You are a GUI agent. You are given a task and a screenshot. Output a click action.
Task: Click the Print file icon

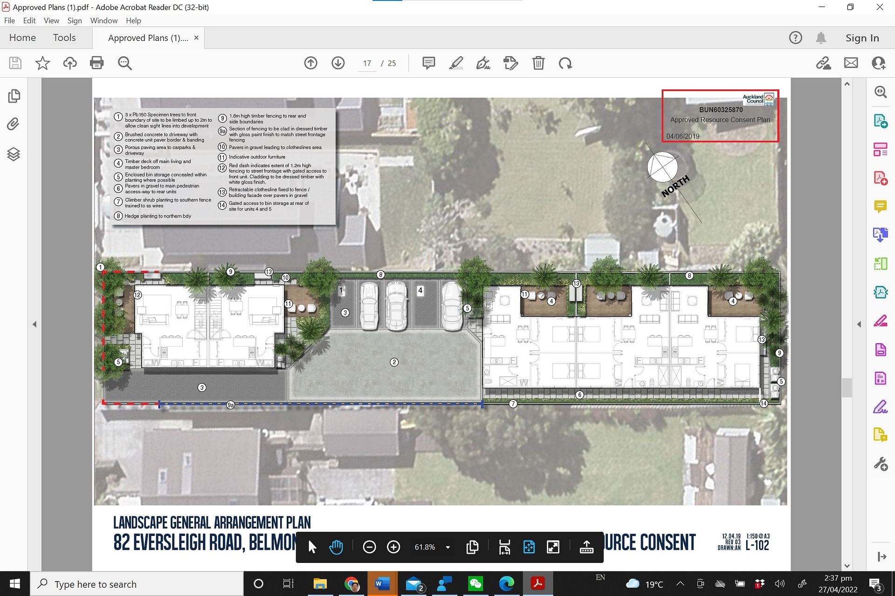click(96, 63)
